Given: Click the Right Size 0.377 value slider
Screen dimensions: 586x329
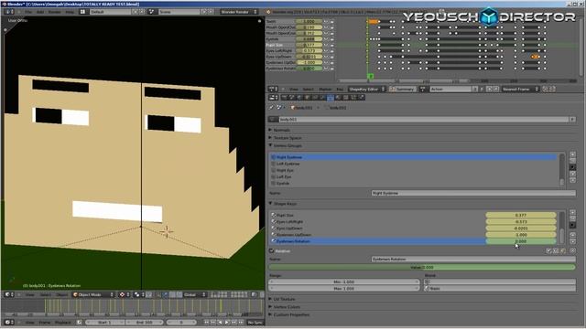Looking at the screenshot, I should (x=521, y=215).
